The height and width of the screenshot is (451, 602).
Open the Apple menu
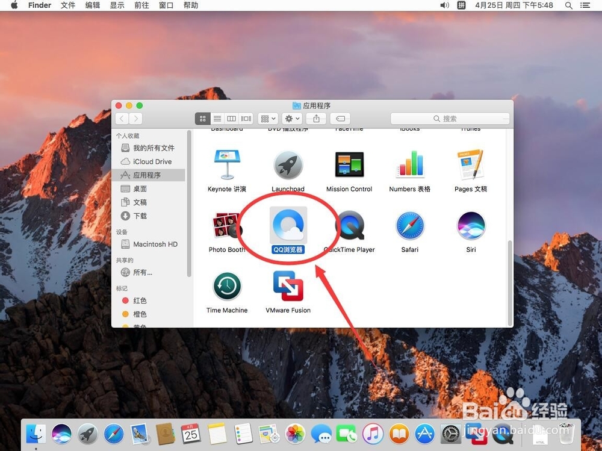(x=14, y=5)
